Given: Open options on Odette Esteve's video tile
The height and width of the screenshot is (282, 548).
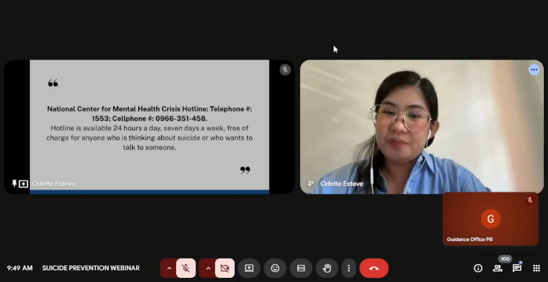Looking at the screenshot, I should coord(534,69).
